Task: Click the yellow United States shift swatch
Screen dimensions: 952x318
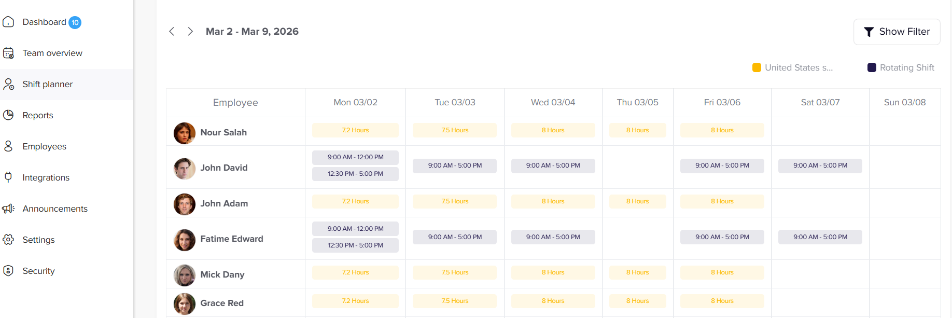Action: 757,67
